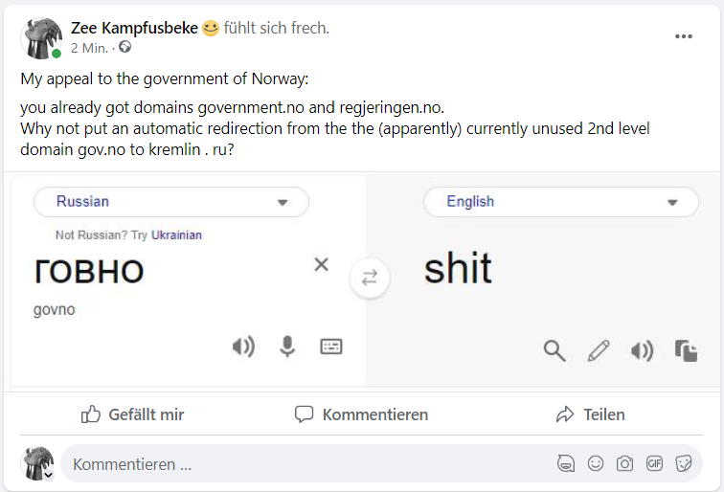Click the Kommentieren comment input field
Viewport: 724px width, 492px height.
click(287, 464)
